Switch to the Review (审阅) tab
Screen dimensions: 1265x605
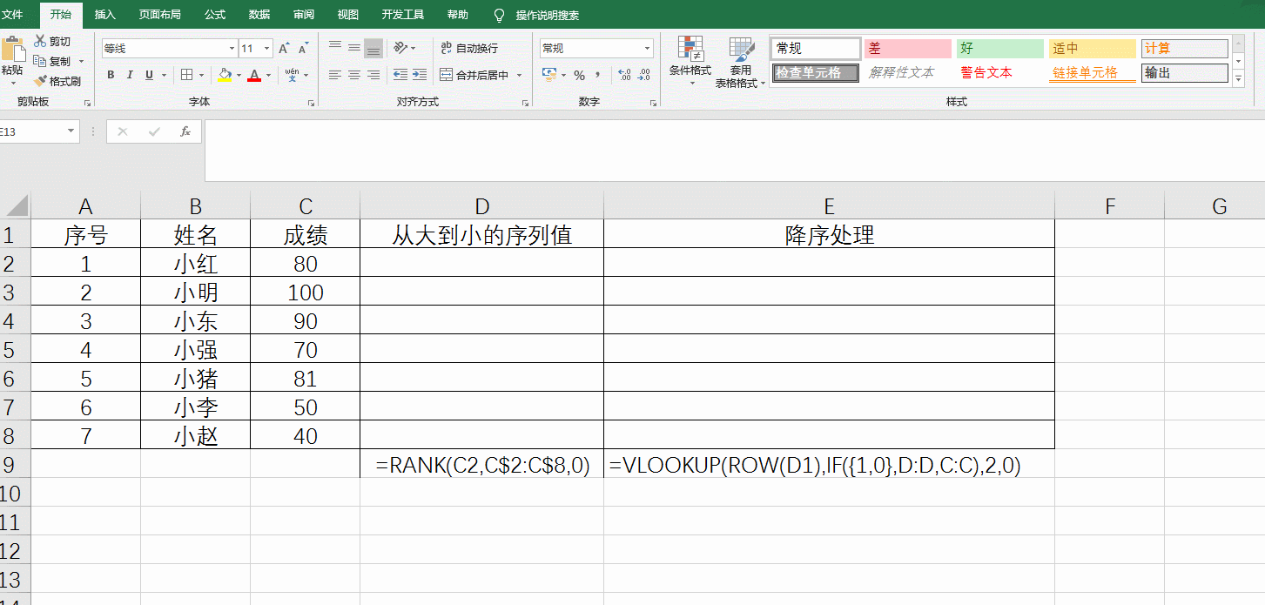[304, 15]
